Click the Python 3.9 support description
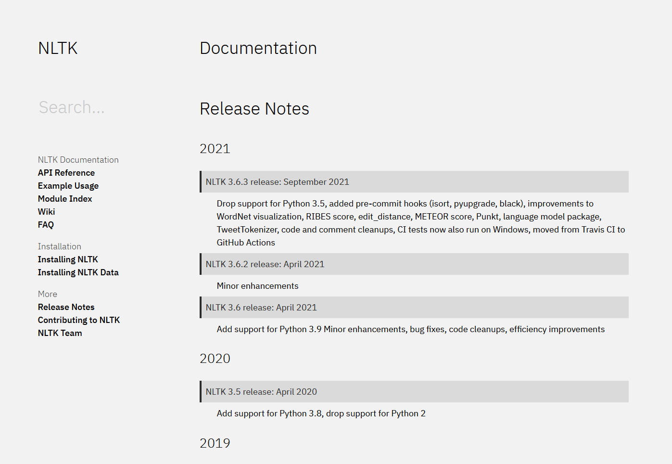This screenshot has width=672, height=464. 410,329
